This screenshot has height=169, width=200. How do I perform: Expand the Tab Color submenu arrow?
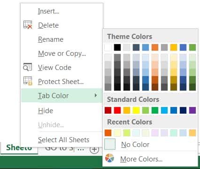click(x=96, y=95)
